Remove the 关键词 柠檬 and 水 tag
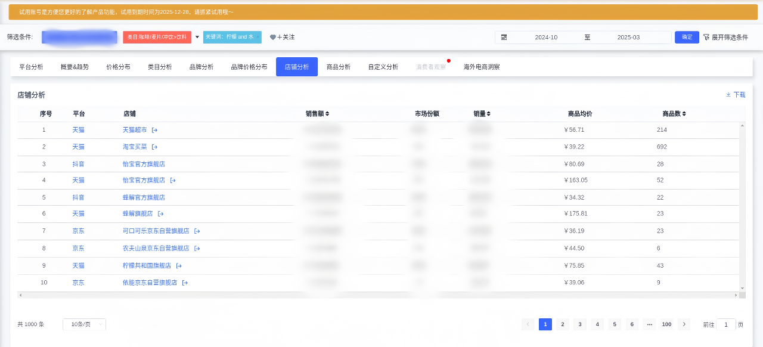This screenshot has width=763, height=347. [258, 37]
